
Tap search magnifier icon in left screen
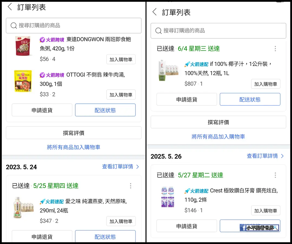click(14, 25)
